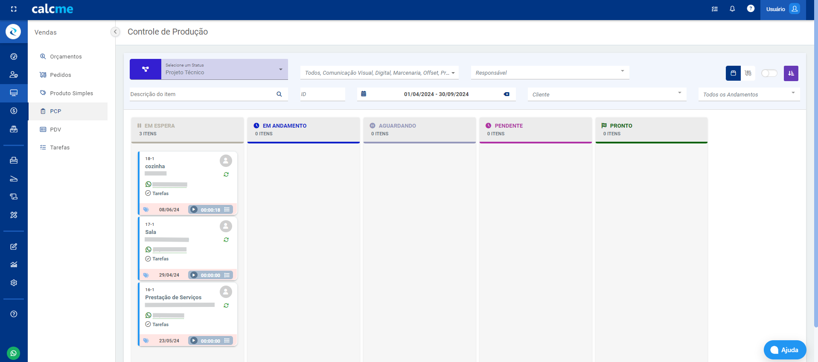The width and height of the screenshot is (818, 362).
Task: Click the assignee avatar on Prestação de Serviços card
Action: [226, 292]
